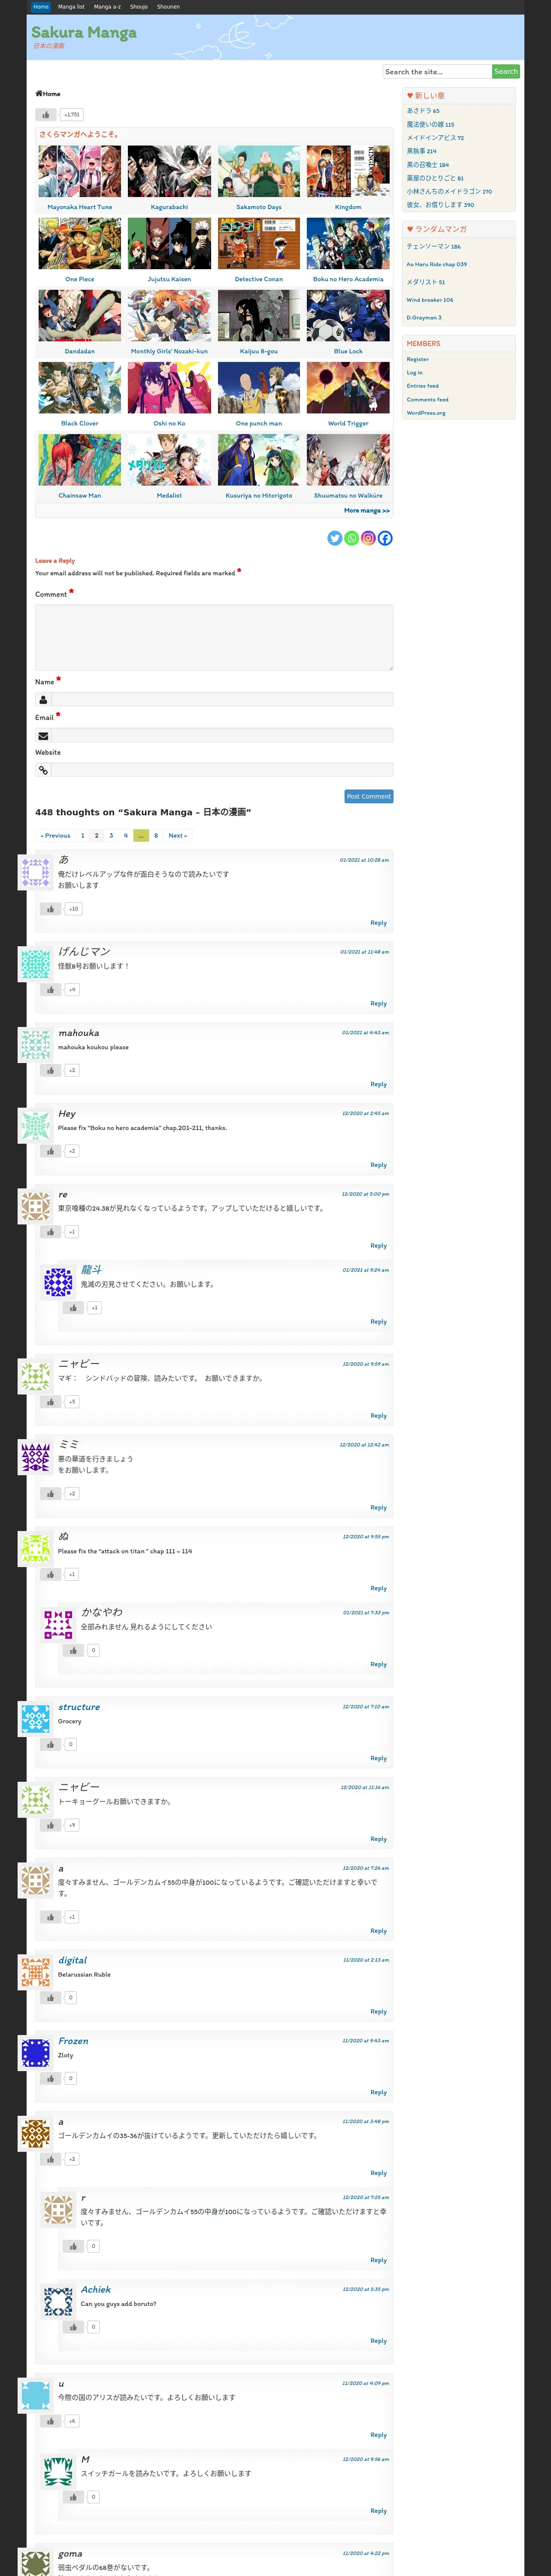Click the Sakura Manga site title

coord(84,32)
